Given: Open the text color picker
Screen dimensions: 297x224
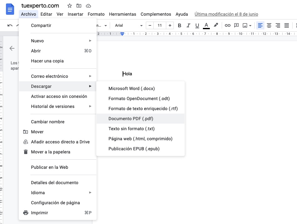Looking at the screenshot, I should coord(206,25).
